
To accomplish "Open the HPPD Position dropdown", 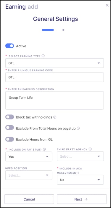I will point(29,175).
